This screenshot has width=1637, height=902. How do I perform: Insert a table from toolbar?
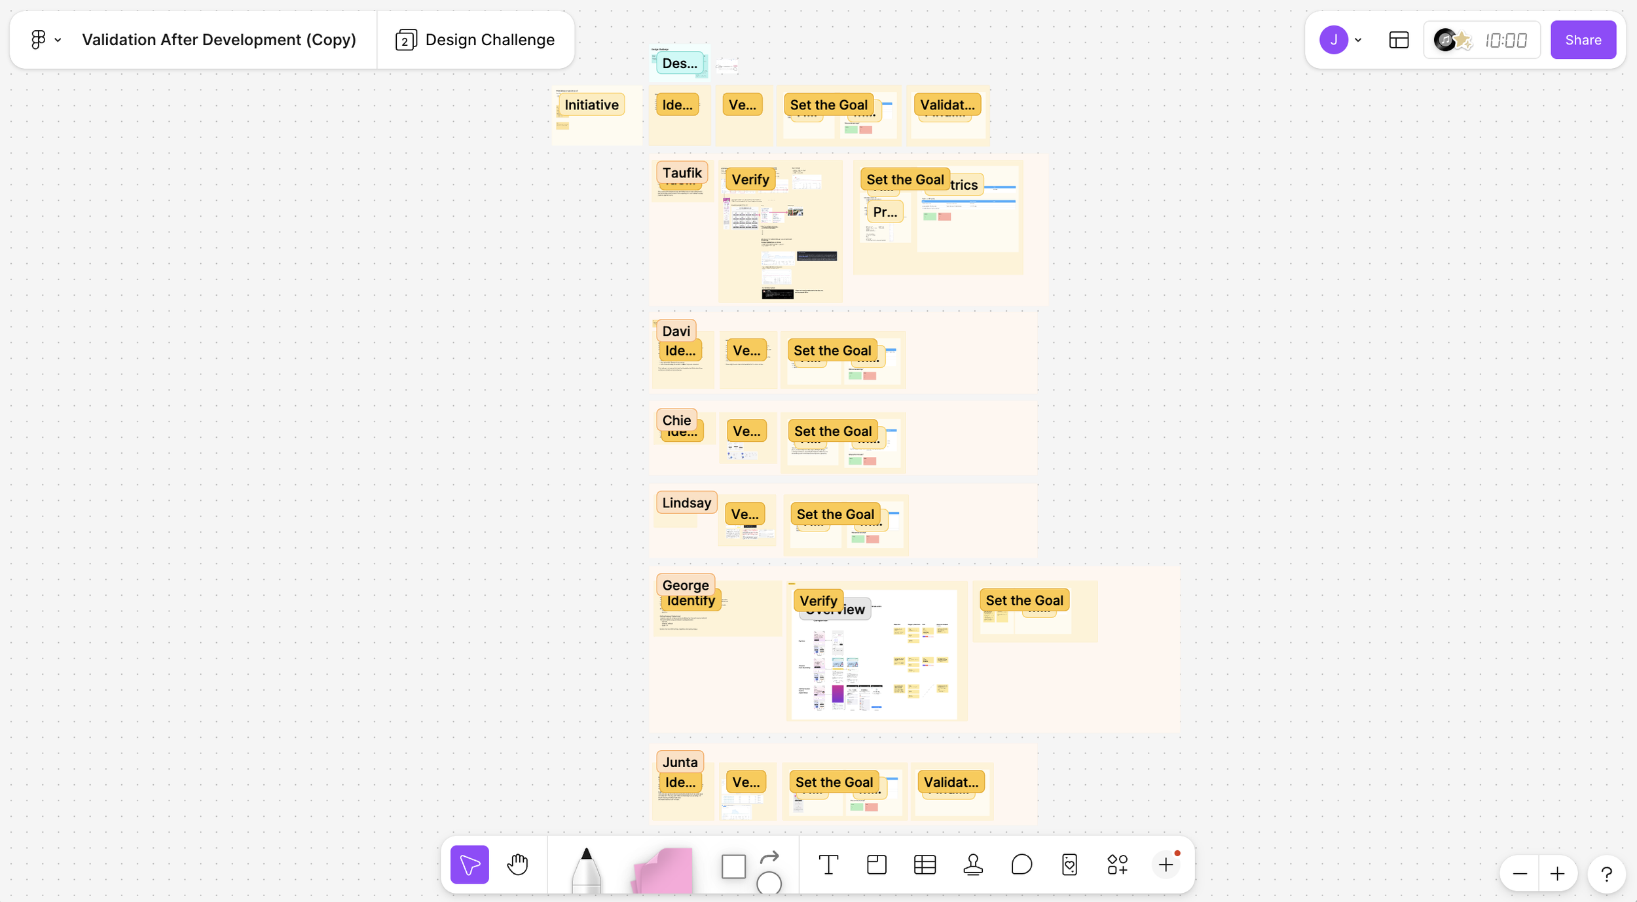click(925, 865)
